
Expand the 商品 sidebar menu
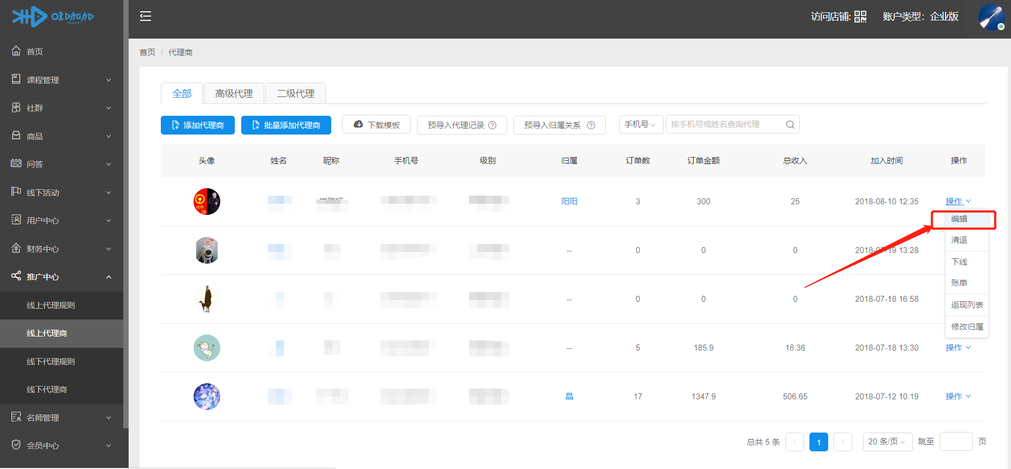[x=109, y=136]
